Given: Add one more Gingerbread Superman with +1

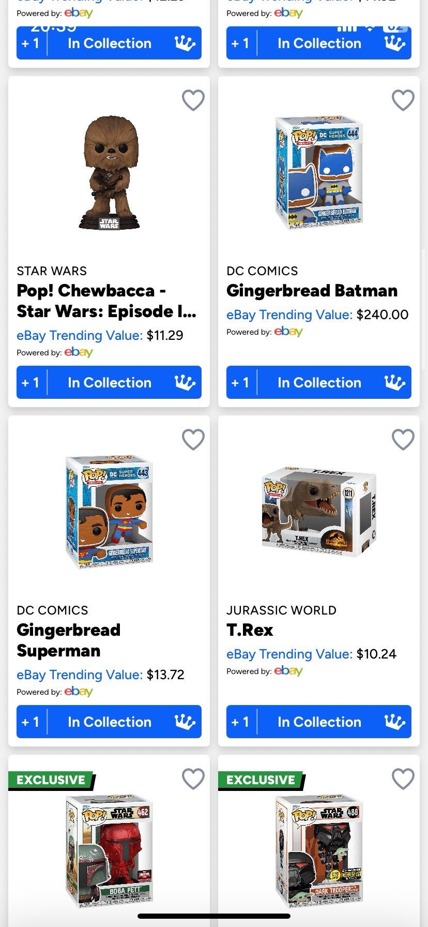Looking at the screenshot, I should tap(31, 722).
